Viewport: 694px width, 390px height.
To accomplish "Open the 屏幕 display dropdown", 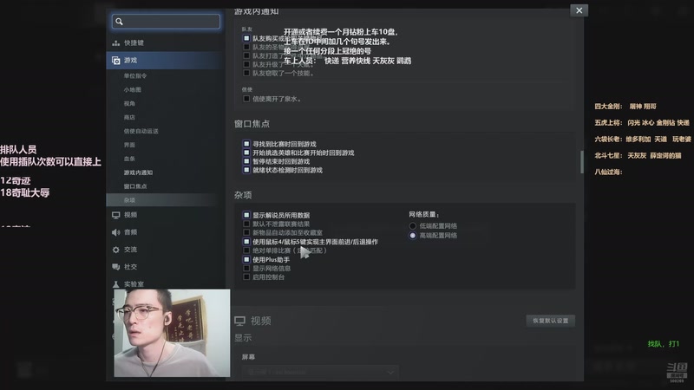I will [x=320, y=372].
